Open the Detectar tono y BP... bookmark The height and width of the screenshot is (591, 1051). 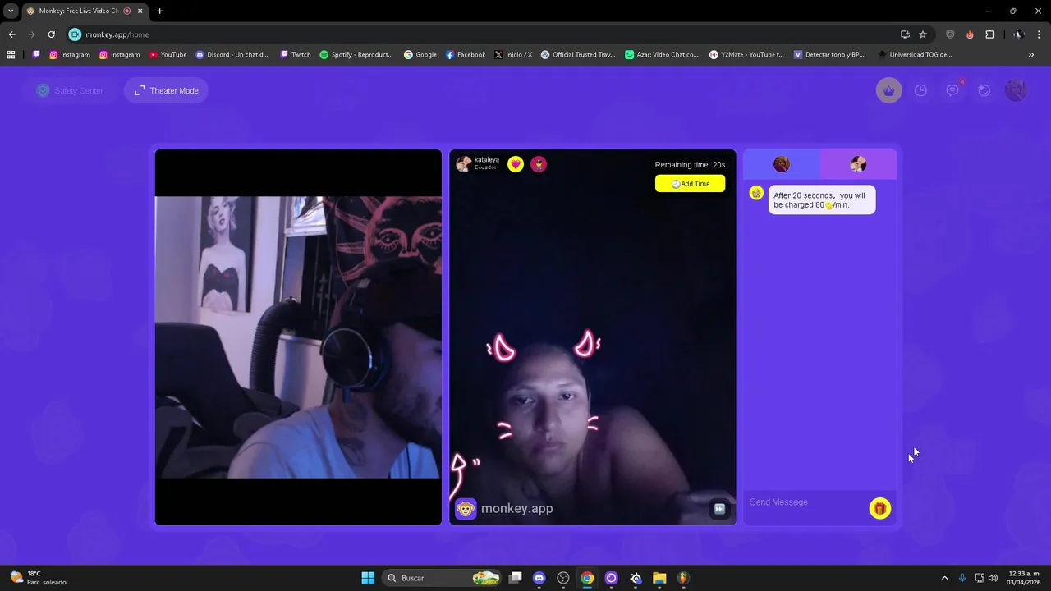829,55
